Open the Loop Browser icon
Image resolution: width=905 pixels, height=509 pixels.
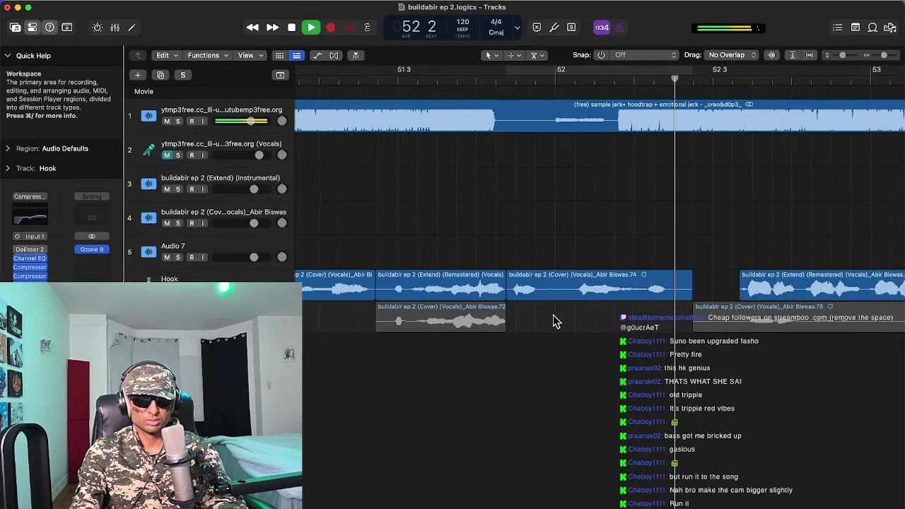click(872, 28)
